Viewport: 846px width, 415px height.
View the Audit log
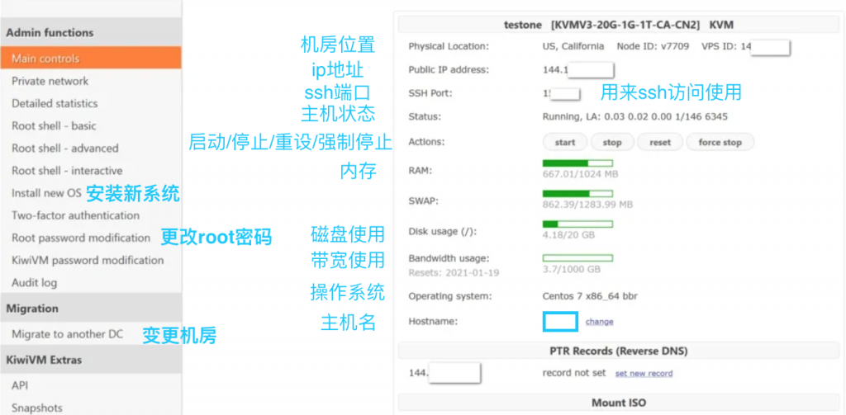tap(34, 282)
